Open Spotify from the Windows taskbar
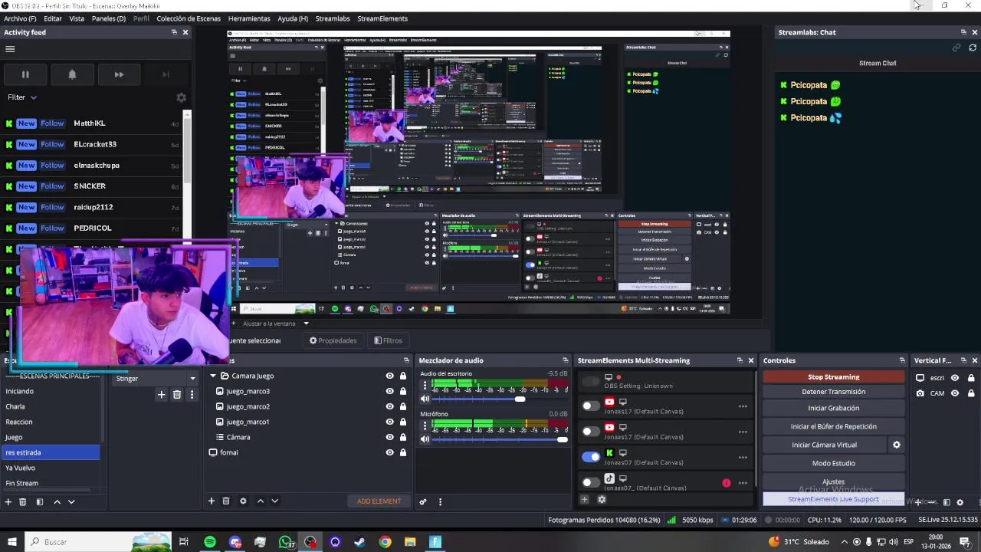 209,542
